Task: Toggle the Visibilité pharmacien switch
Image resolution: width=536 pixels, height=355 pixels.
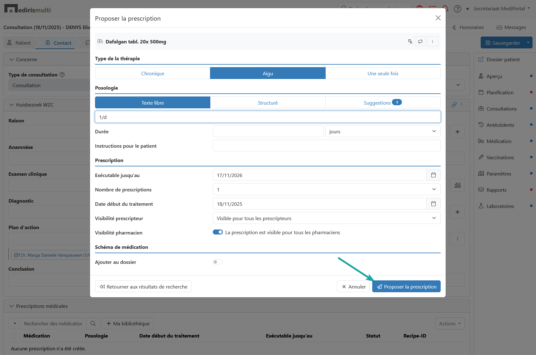Action: click(218, 232)
